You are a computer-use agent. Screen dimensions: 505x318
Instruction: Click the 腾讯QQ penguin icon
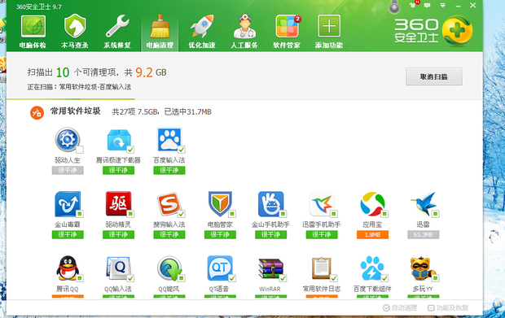[x=68, y=268]
